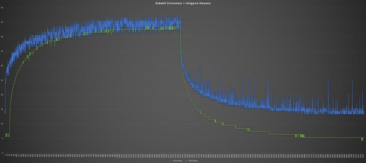
Task: Click the 10 label on the vertical axis
Action: (x=2, y=124)
